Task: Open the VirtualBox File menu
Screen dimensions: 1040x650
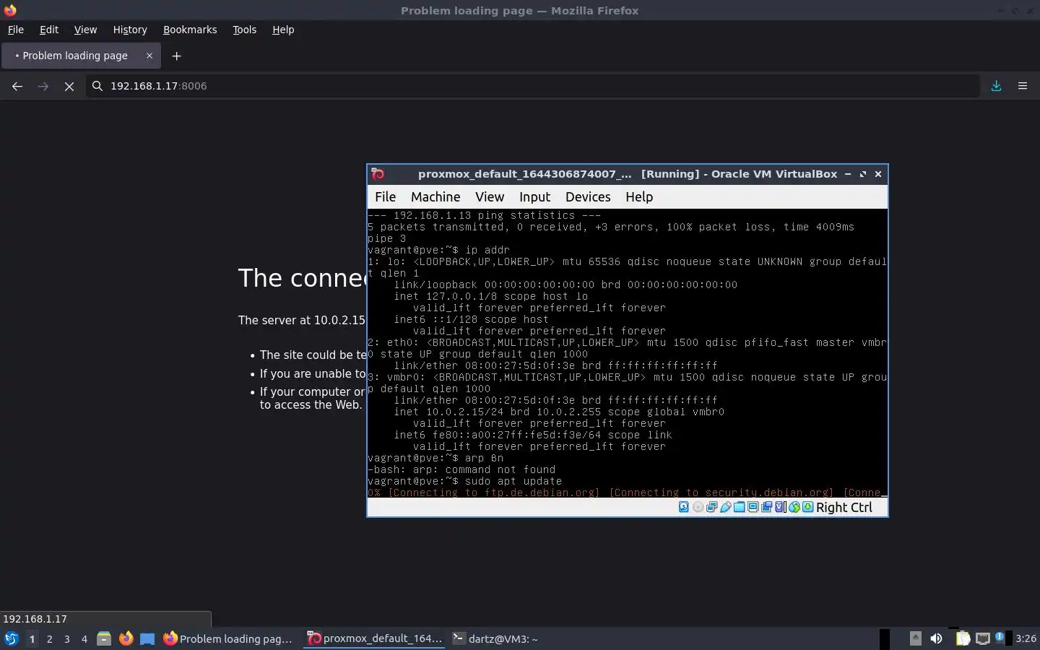Action: click(385, 196)
